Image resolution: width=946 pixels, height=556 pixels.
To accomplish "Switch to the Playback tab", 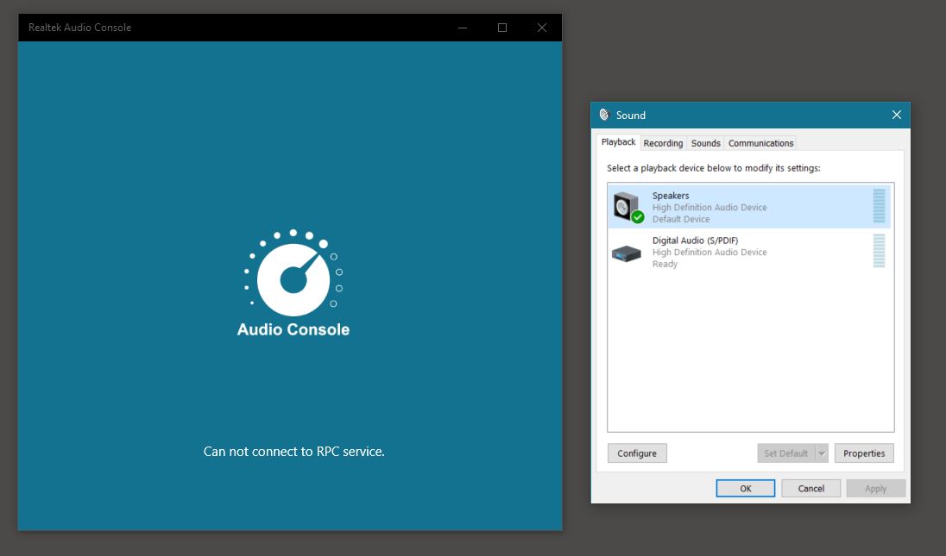I will [618, 142].
